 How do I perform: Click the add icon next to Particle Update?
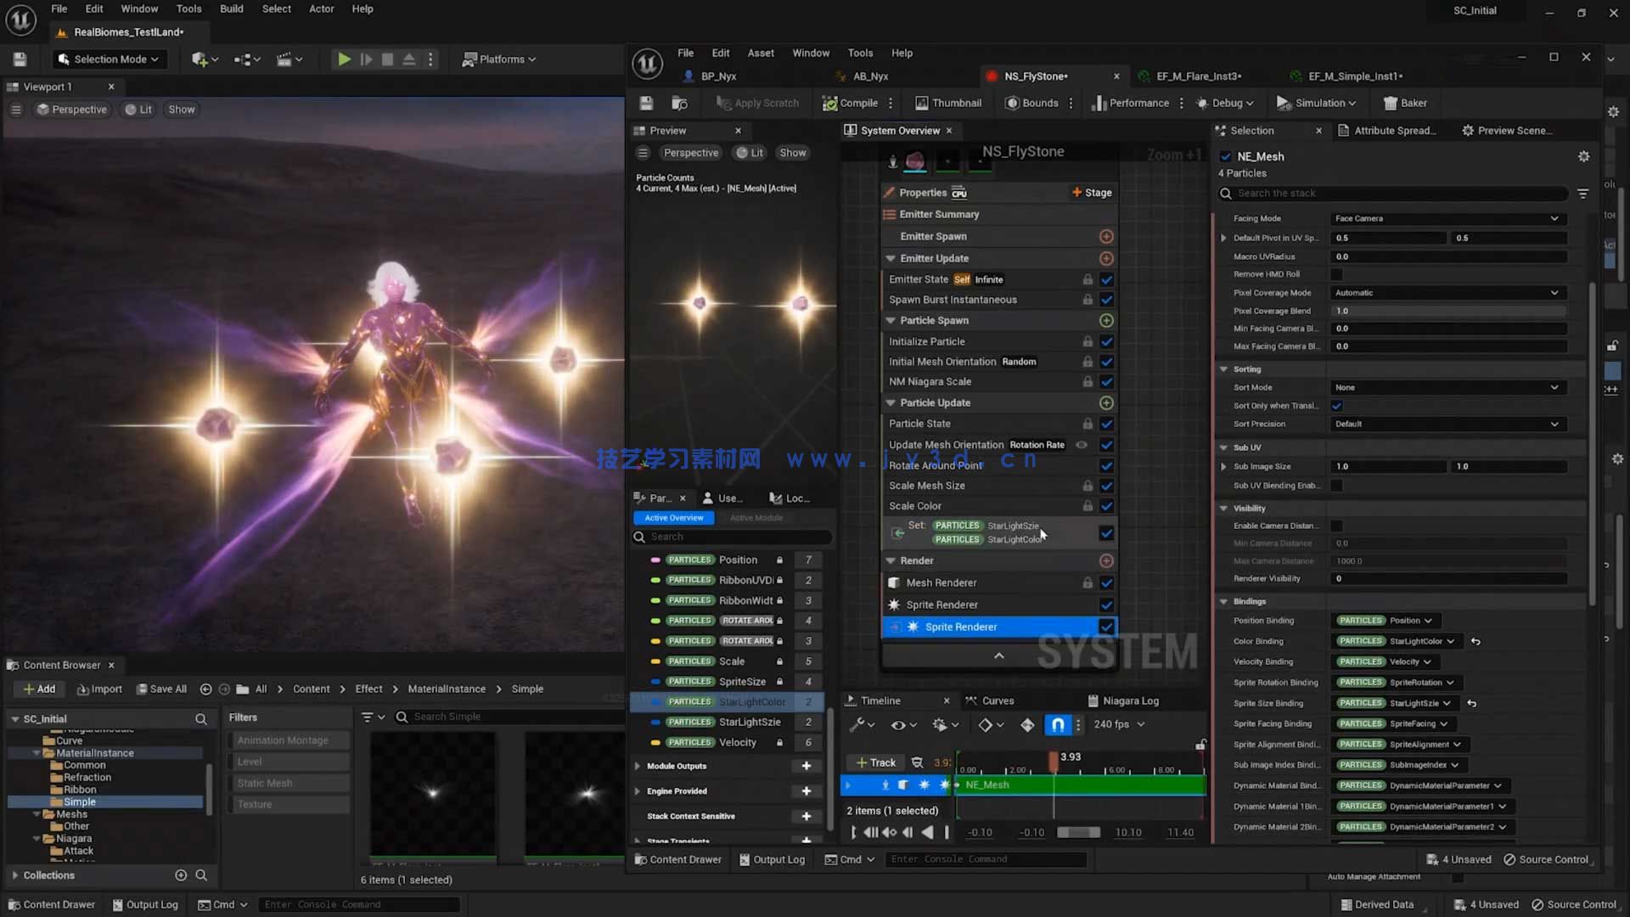[1106, 402]
